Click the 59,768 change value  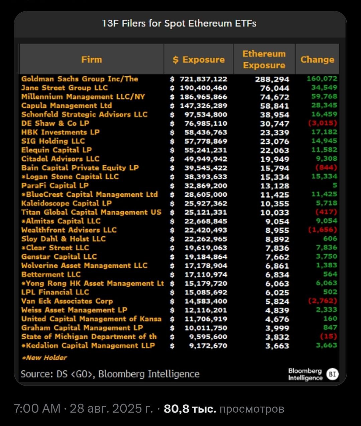[324, 96]
